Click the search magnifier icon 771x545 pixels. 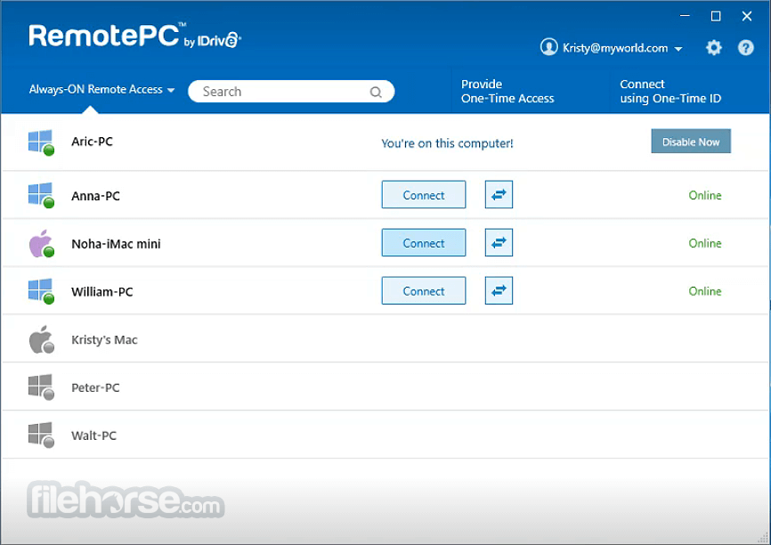(x=376, y=92)
